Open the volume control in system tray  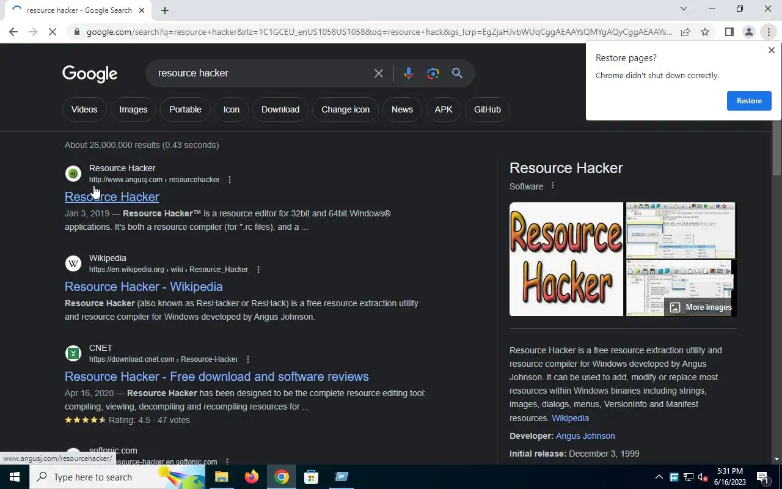(703, 477)
